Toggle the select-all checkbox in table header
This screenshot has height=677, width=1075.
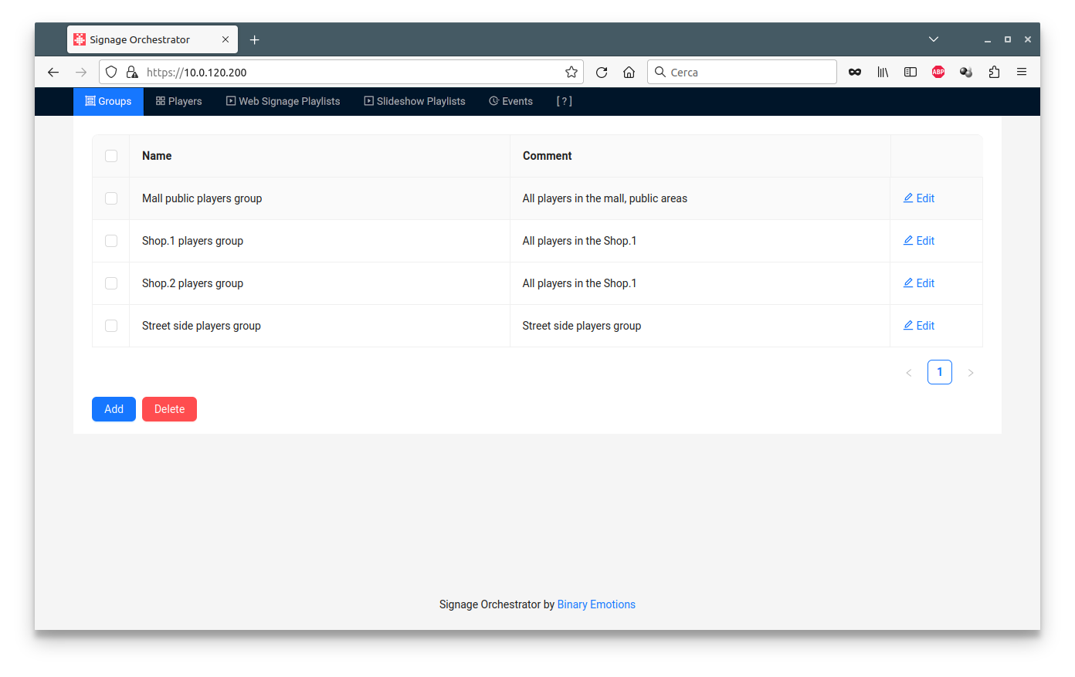tap(111, 156)
